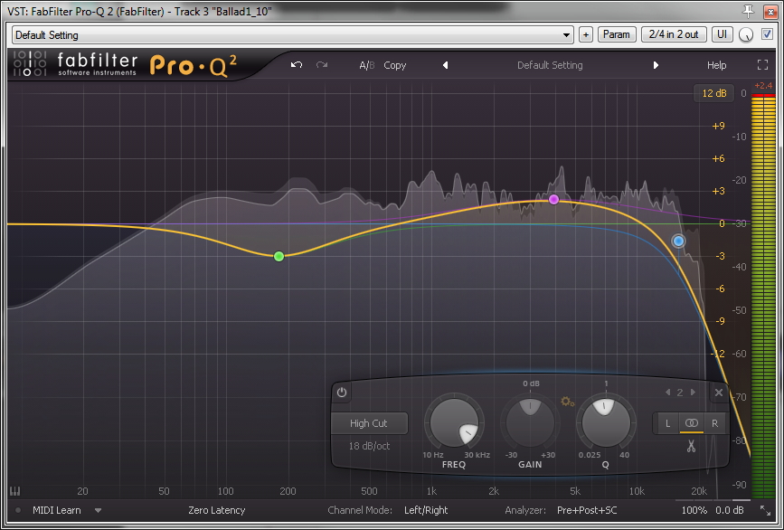This screenshot has height=530, width=784.
Task: Open the Default Setting preset menu in plugin header
Action: pyautogui.click(x=550, y=65)
